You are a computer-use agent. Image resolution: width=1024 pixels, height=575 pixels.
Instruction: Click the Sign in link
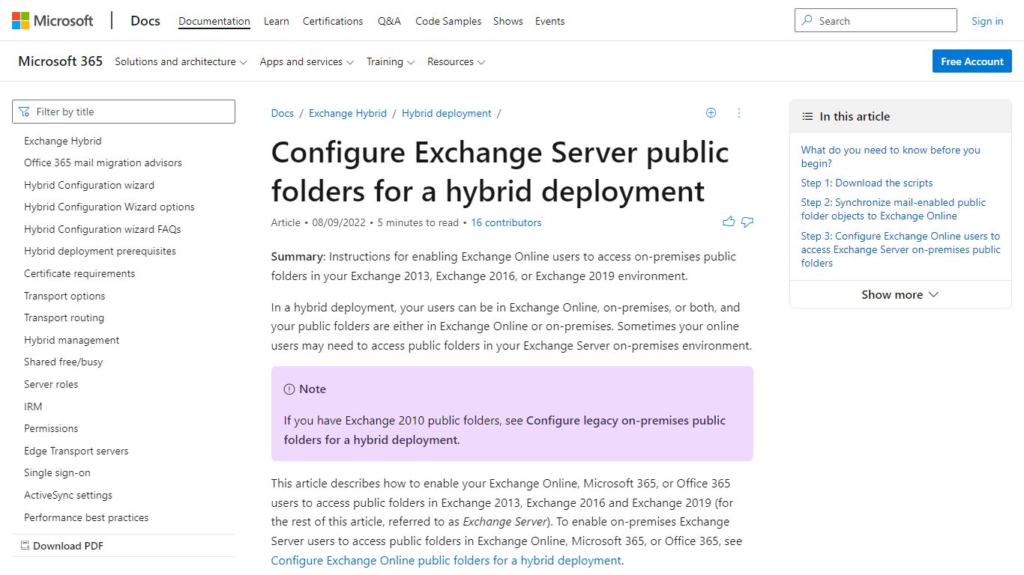click(987, 21)
